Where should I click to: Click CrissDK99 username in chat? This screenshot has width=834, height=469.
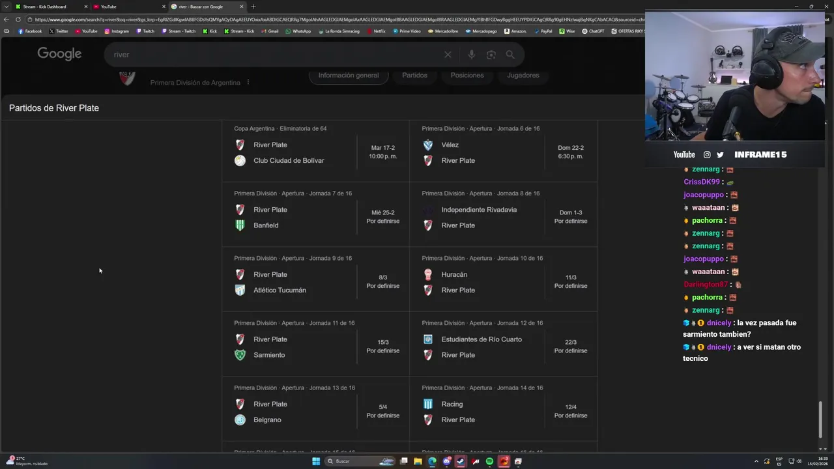pos(702,182)
